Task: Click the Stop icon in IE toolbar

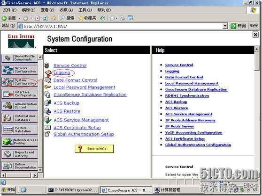Action: [x=38, y=18]
